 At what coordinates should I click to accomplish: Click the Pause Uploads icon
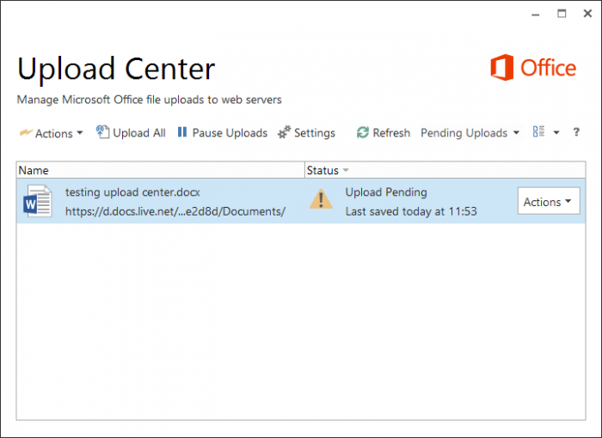click(x=182, y=132)
